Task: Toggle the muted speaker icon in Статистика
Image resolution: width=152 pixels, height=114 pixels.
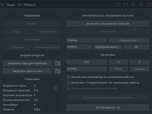Action: pos(56,88)
